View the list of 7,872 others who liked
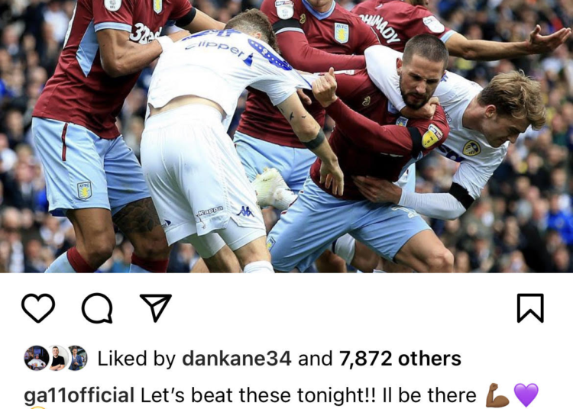This screenshot has height=409, width=573. click(400, 359)
